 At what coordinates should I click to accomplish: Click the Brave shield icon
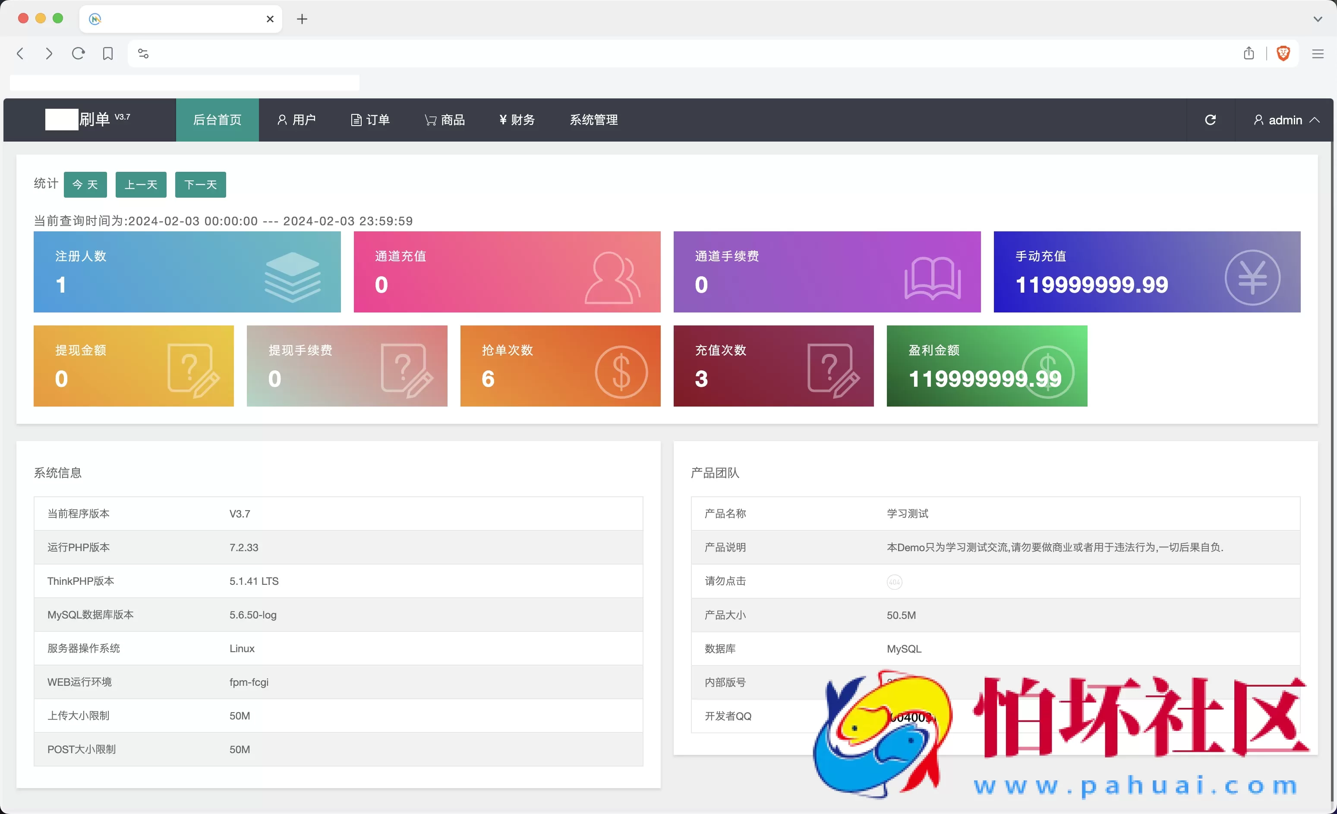point(1283,53)
